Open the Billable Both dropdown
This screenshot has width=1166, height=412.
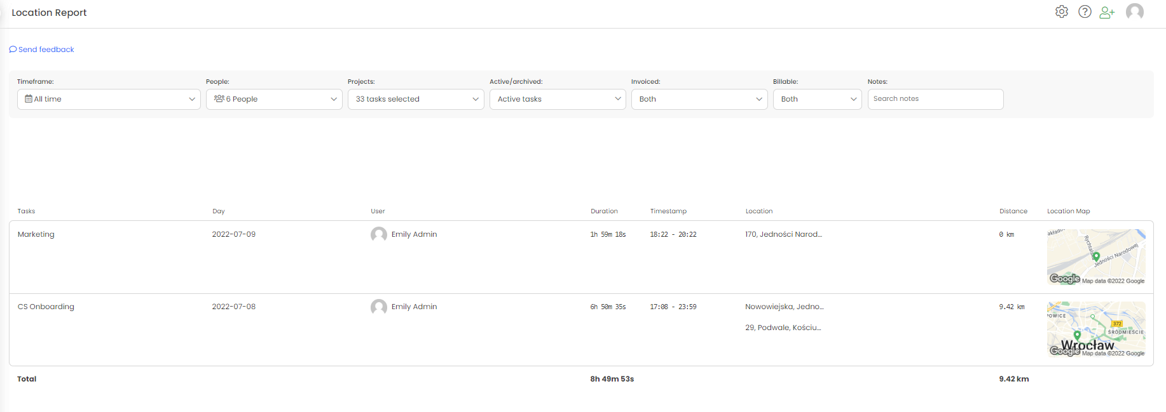pyautogui.click(x=818, y=99)
